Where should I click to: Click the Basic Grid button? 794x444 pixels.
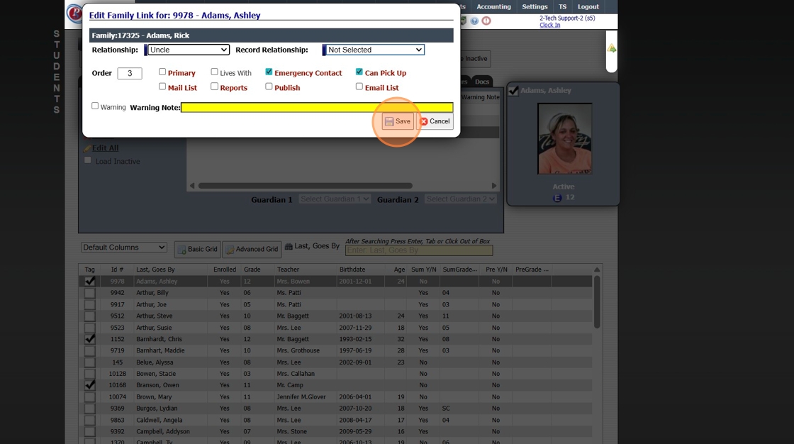(198, 249)
